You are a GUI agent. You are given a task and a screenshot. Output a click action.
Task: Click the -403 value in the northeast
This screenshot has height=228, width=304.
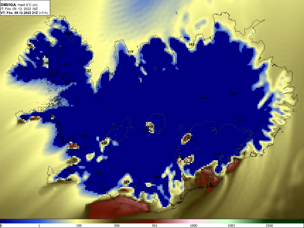pyautogui.click(x=233, y=93)
